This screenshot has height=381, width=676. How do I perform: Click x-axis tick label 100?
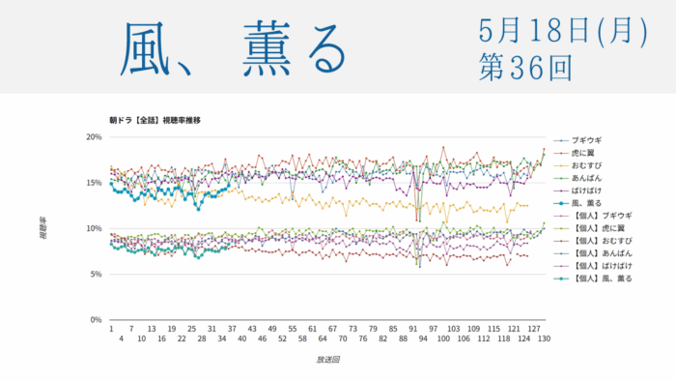[x=443, y=339]
